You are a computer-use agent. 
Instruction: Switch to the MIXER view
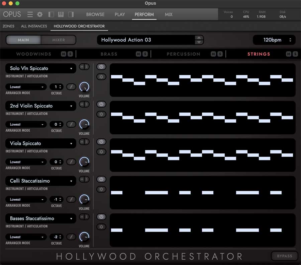coord(59,40)
